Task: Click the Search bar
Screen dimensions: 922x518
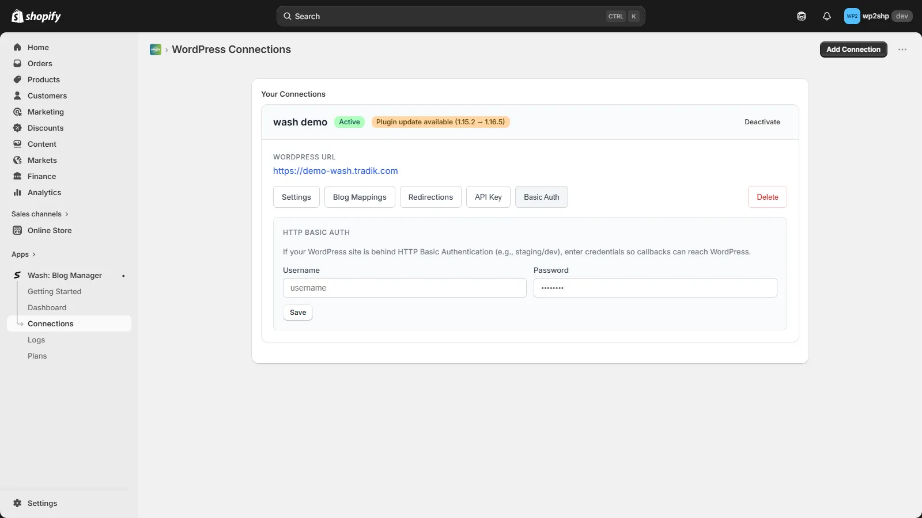Action: tap(460, 16)
